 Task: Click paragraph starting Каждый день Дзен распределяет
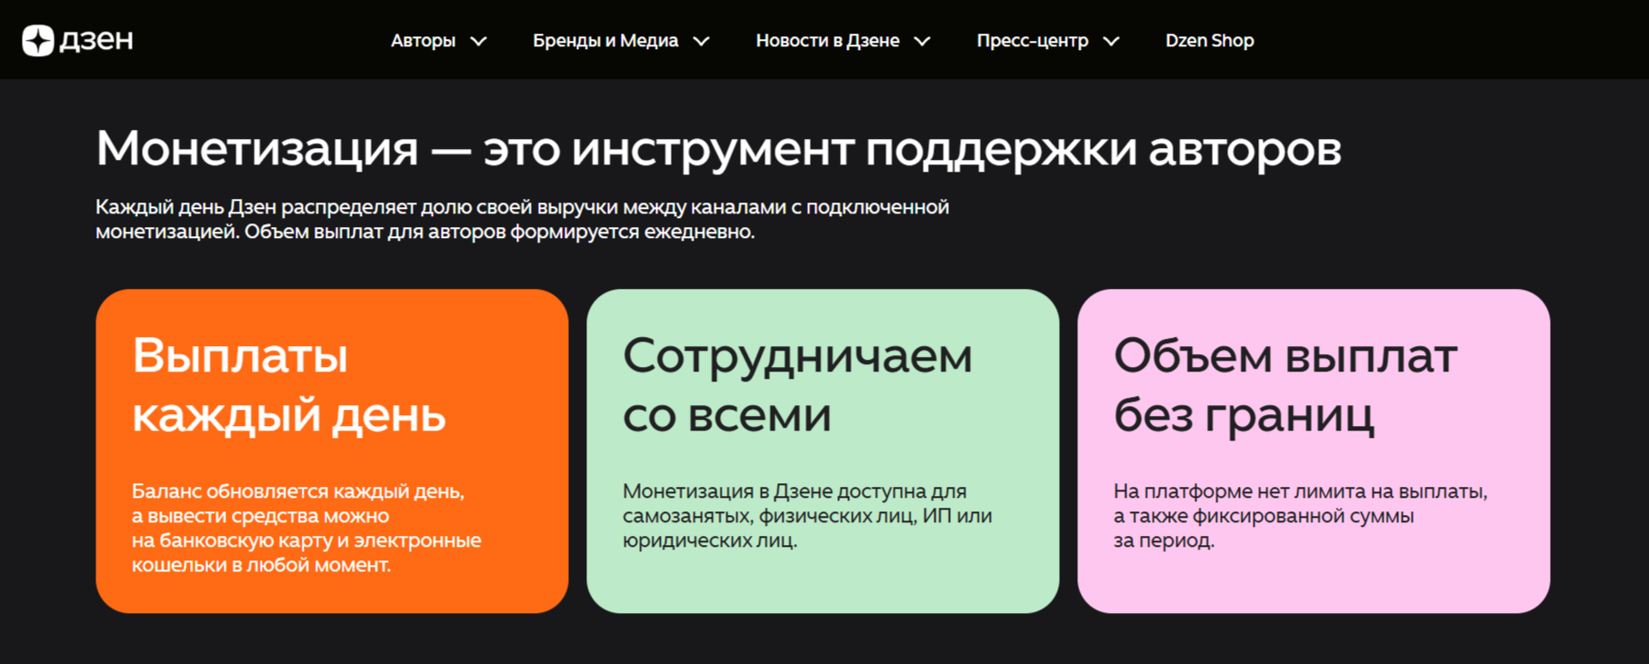click(x=523, y=219)
